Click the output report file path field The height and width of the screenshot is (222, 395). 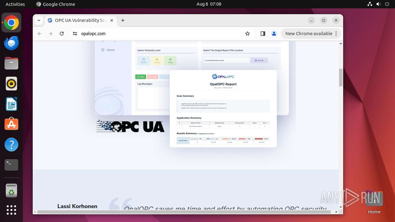226,60
